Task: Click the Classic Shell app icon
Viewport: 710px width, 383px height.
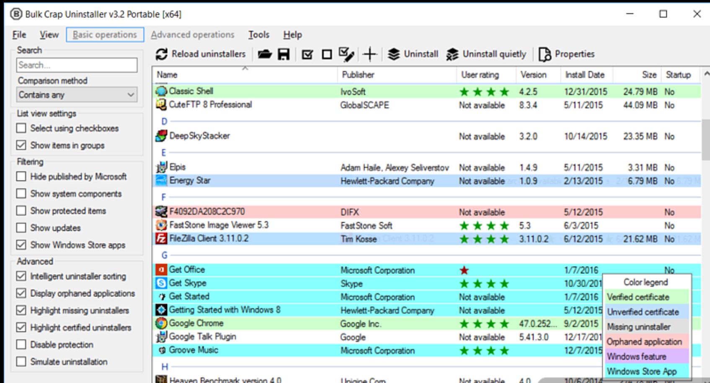Action: [x=161, y=91]
